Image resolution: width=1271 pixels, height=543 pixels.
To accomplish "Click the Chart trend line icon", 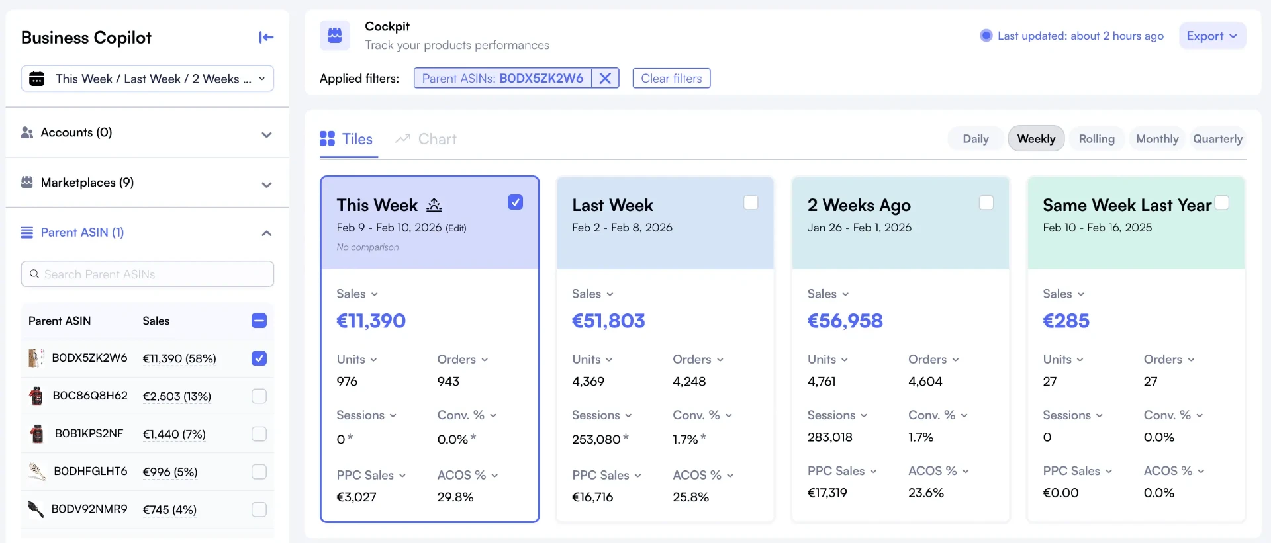I will pos(402,138).
